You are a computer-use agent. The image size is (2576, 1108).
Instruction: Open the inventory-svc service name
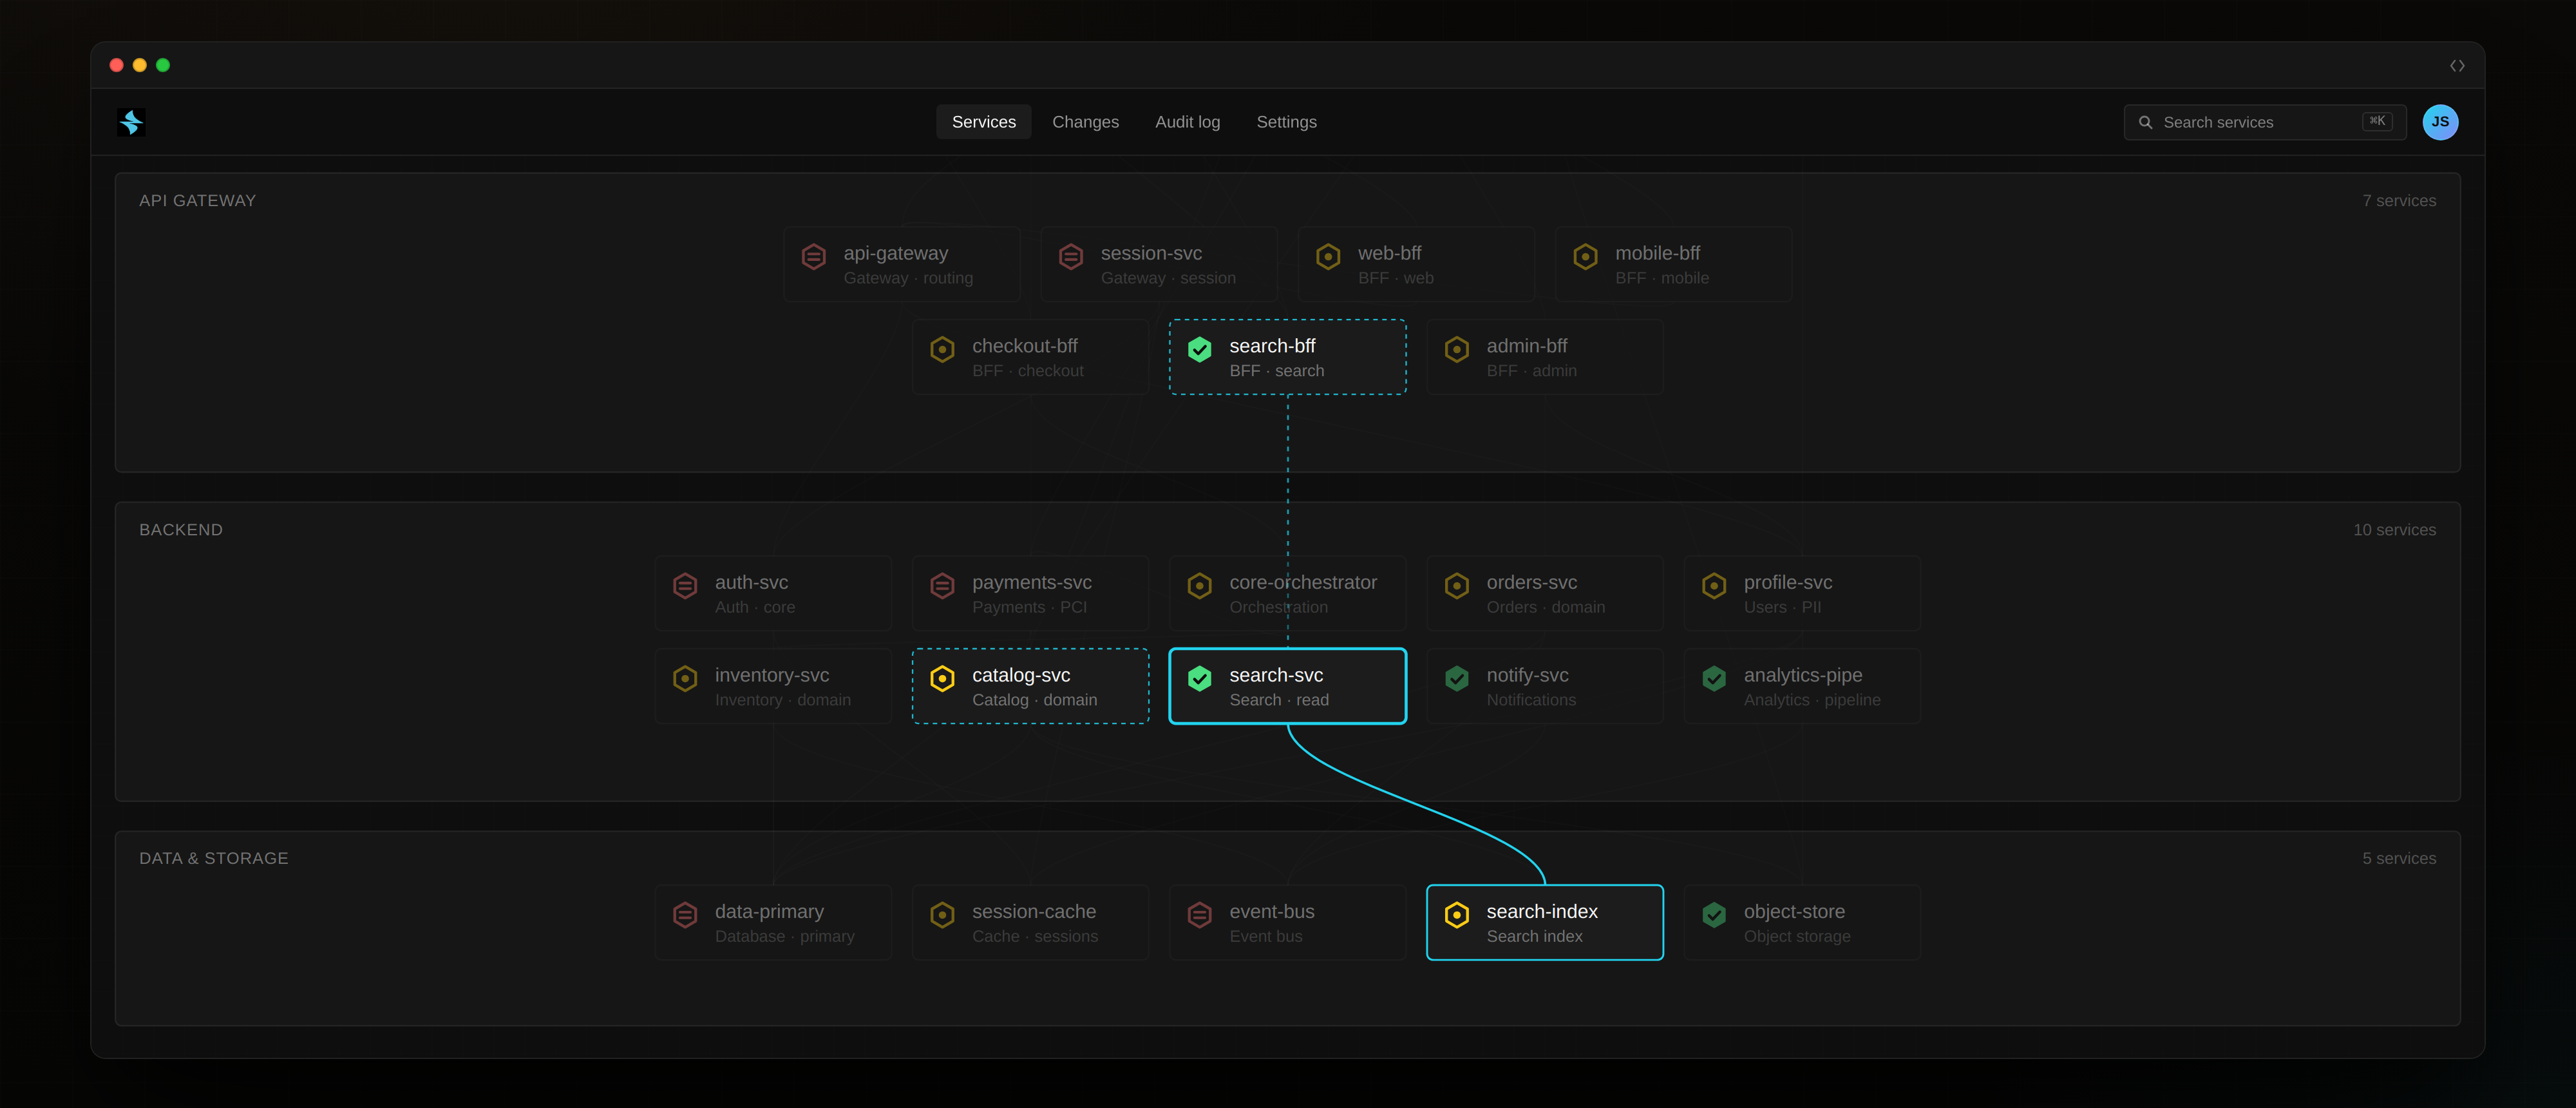click(x=771, y=675)
